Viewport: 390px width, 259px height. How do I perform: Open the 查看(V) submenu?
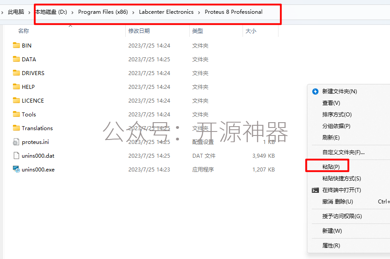click(x=331, y=103)
